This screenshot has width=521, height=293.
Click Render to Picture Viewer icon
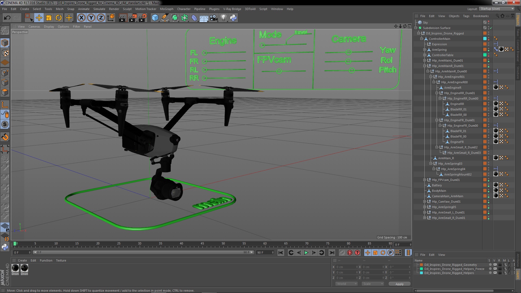pyautogui.click(x=133, y=18)
